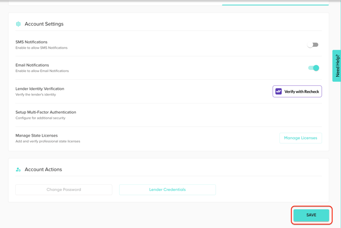Screen dimensions: 341x228
Task: Click 'Enable to allow Email Notifications' text
Action: pyautogui.click(x=42, y=71)
